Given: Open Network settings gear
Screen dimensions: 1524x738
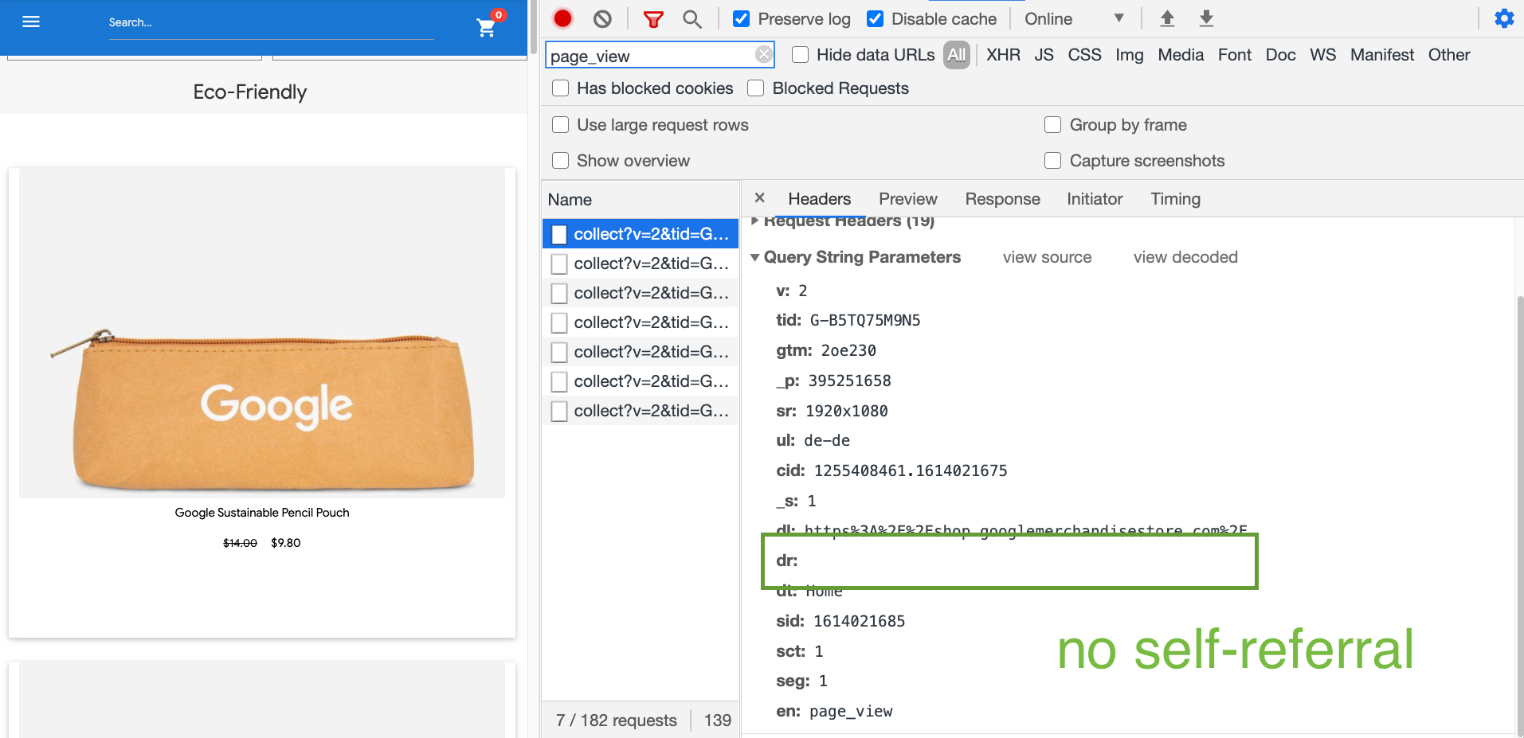Looking at the screenshot, I should point(1503,19).
